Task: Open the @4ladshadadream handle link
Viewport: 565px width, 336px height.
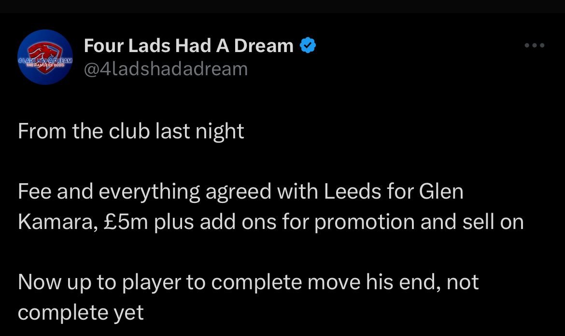Action: [x=166, y=69]
